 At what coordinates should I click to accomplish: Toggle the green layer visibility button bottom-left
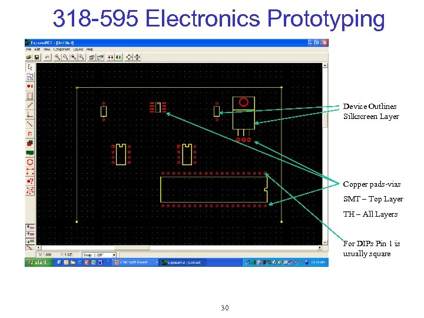point(30,241)
